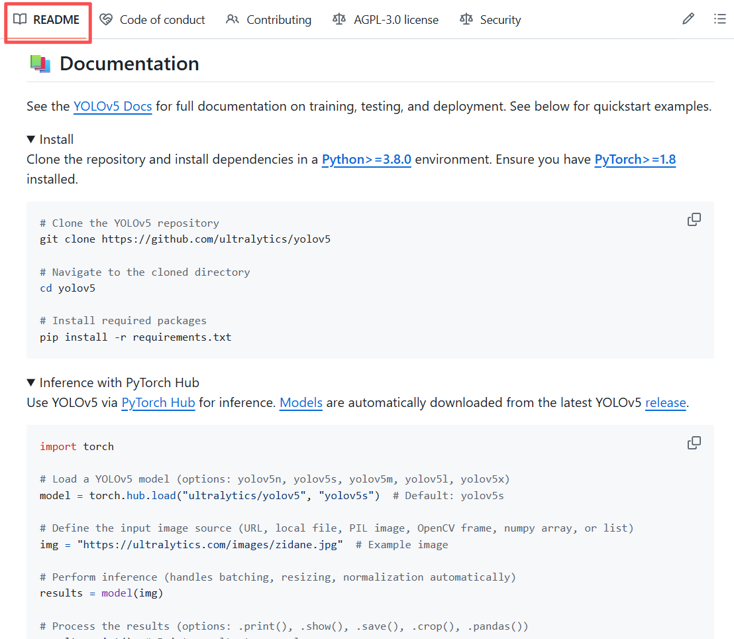734x639 pixels.
Task: Click the '# Perform inference' comment
Action: pos(278,577)
